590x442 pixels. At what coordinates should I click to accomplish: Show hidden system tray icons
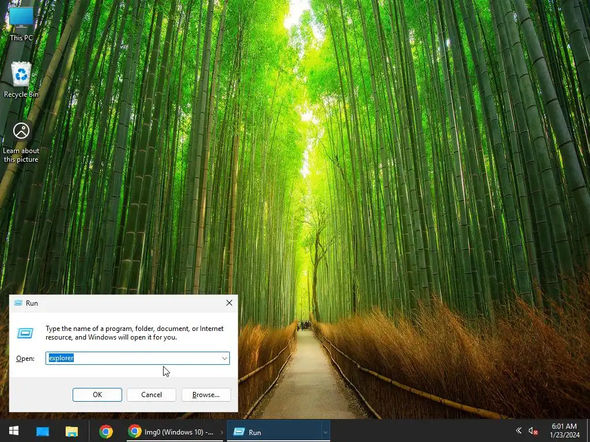click(x=519, y=430)
